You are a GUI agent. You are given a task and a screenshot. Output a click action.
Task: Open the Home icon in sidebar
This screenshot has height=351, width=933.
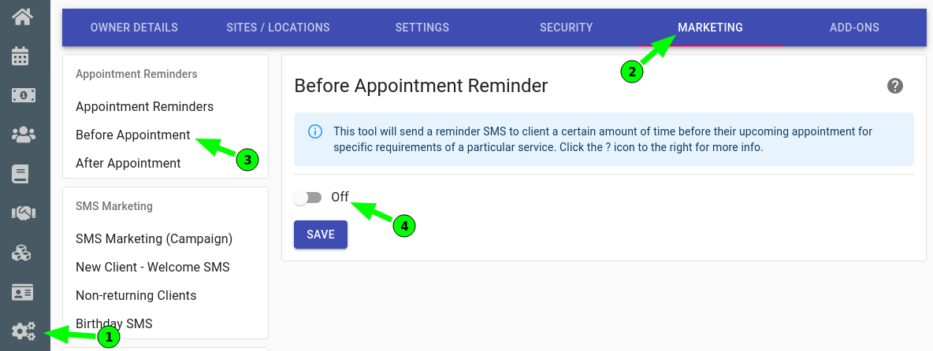pos(24,17)
